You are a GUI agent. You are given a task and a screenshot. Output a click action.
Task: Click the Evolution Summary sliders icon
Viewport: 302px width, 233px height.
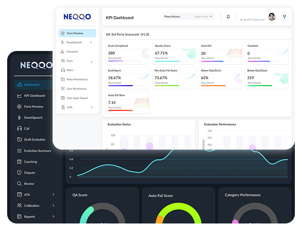coord(20,151)
